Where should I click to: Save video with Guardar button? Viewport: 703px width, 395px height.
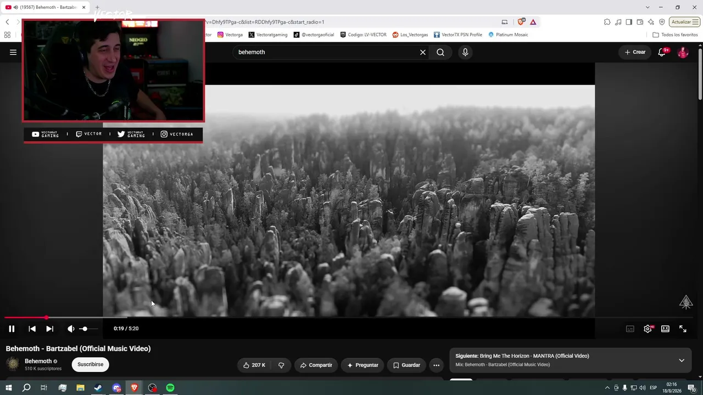pos(406,365)
